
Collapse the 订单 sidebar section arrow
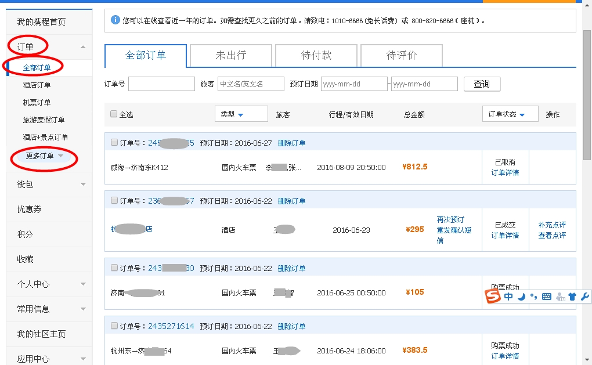[83, 47]
